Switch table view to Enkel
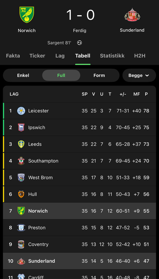159x279 pixels. (23, 75)
